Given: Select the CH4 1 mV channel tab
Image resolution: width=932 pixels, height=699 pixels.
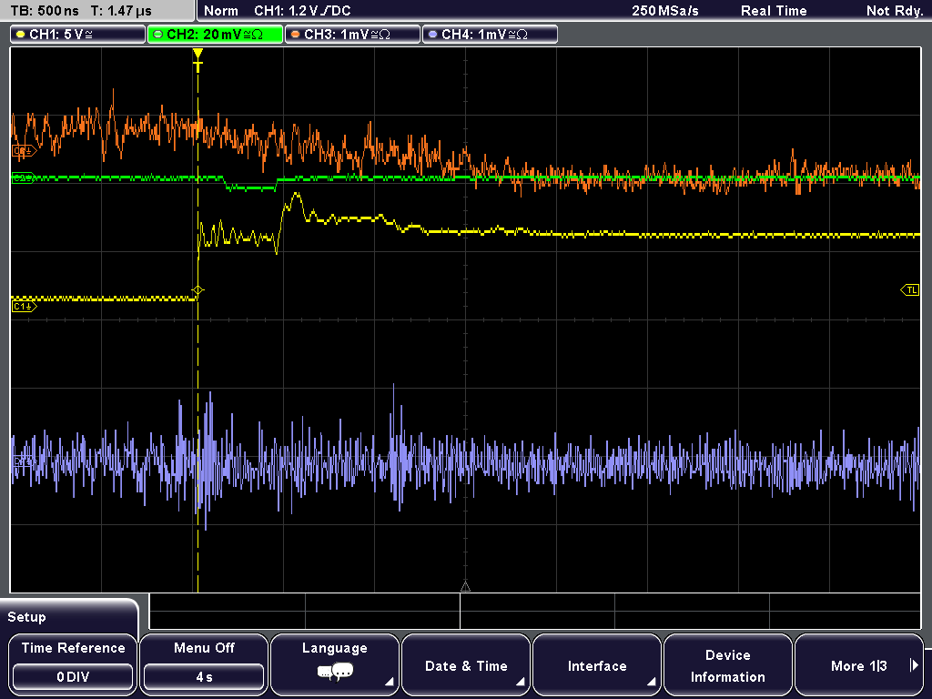Looking at the screenshot, I should click(x=490, y=35).
